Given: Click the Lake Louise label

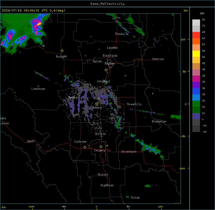Looking at the screenshot, I should [x=4, y=121].
